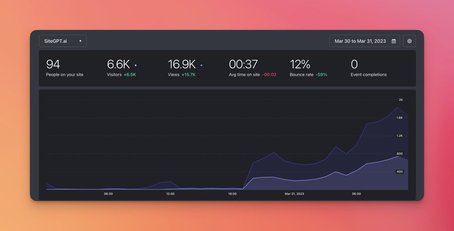454x231 pixels.
Task: Click the +6.5K visitors change value
Action: (x=130, y=75)
